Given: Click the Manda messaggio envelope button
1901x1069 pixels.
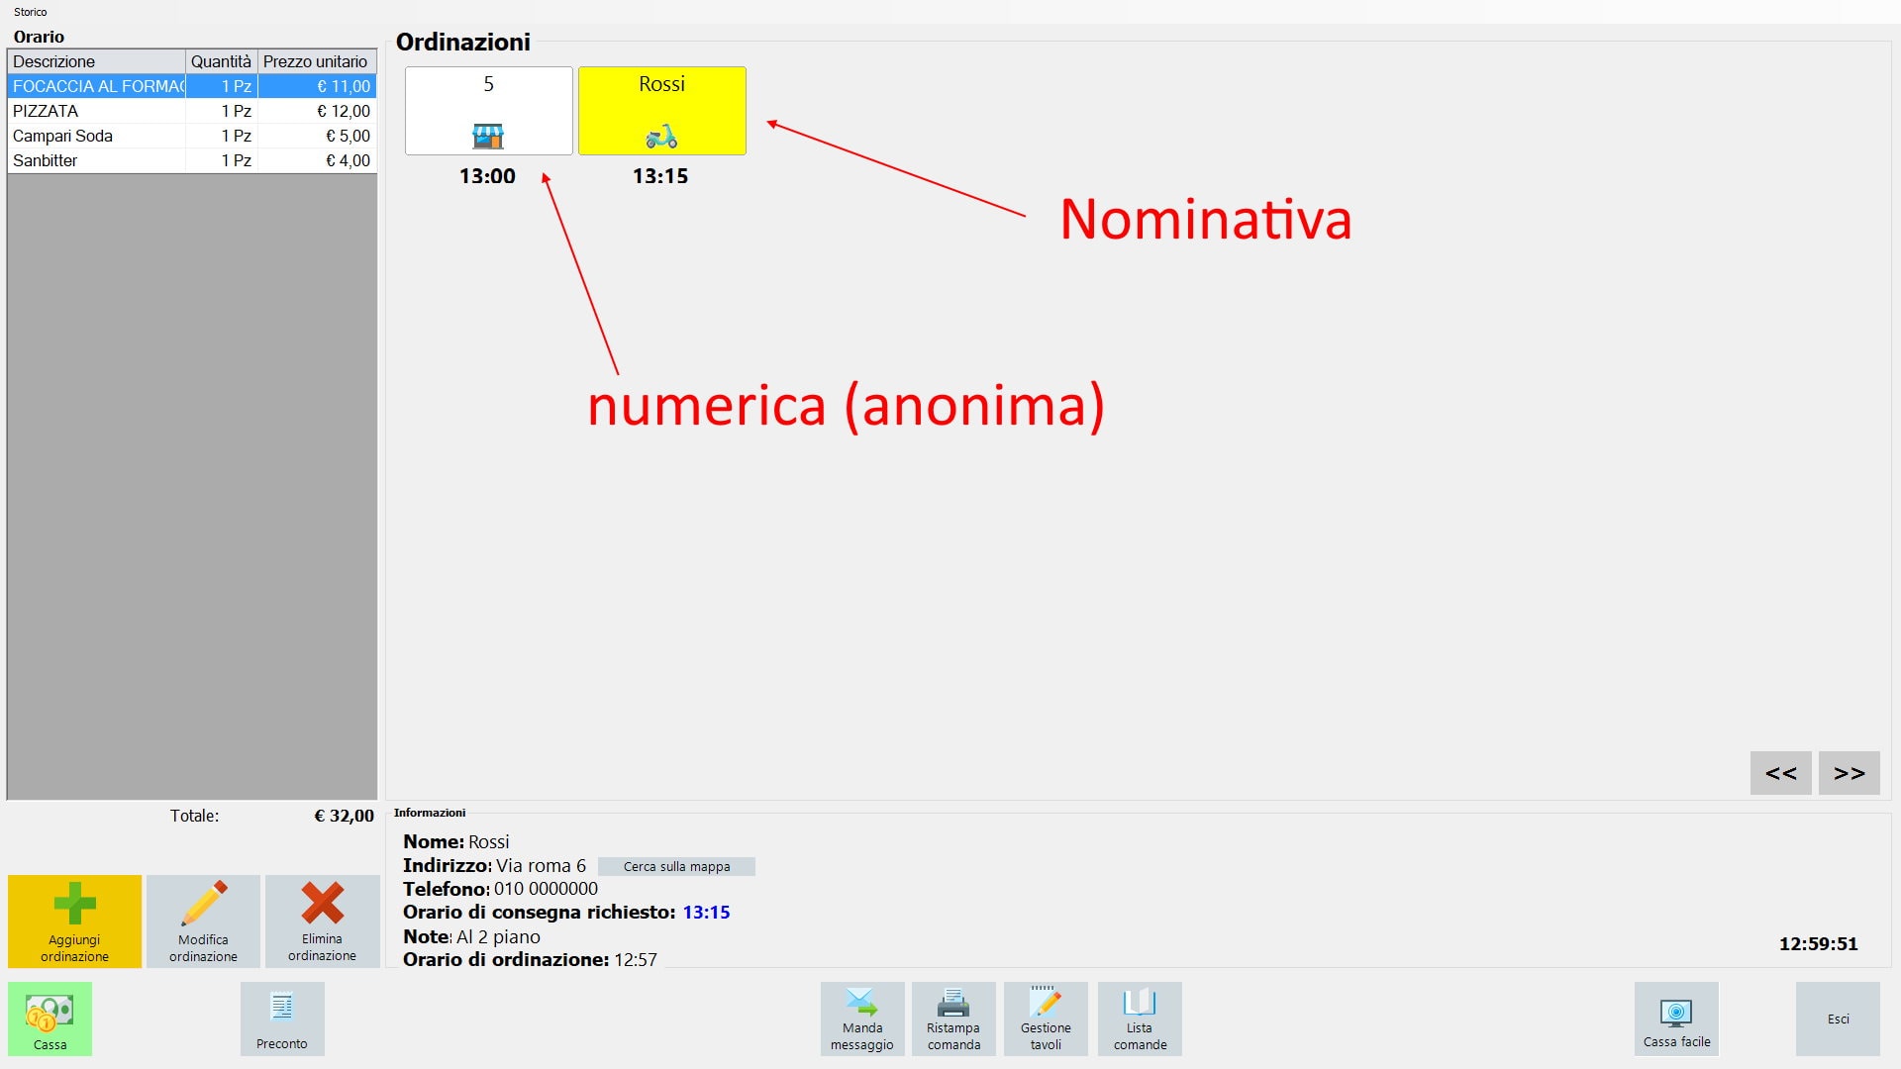Looking at the screenshot, I should 862,1019.
